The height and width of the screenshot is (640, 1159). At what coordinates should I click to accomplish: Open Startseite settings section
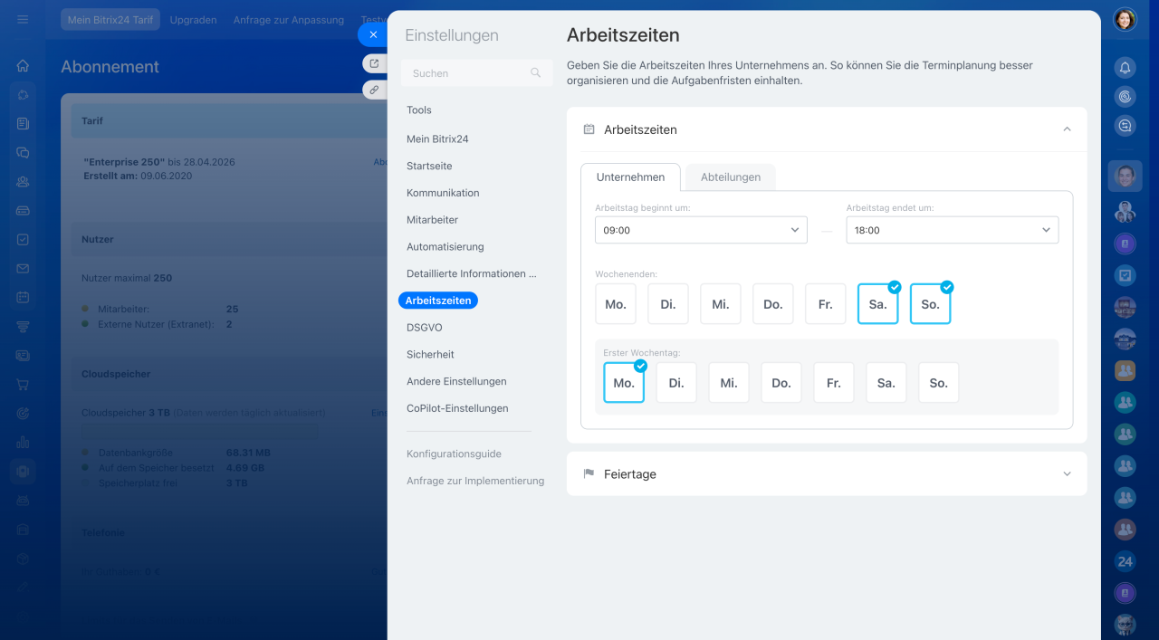tap(429, 167)
